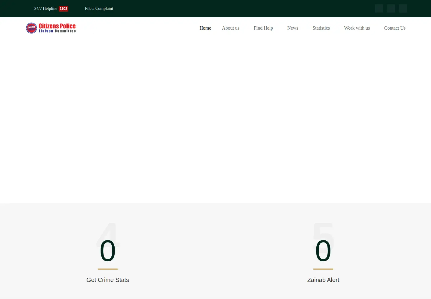
Task: Open the Get Crime Stats label
Action: 108,280
